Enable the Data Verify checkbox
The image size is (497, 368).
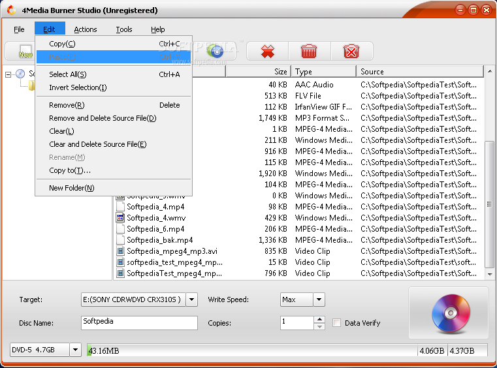(336, 323)
